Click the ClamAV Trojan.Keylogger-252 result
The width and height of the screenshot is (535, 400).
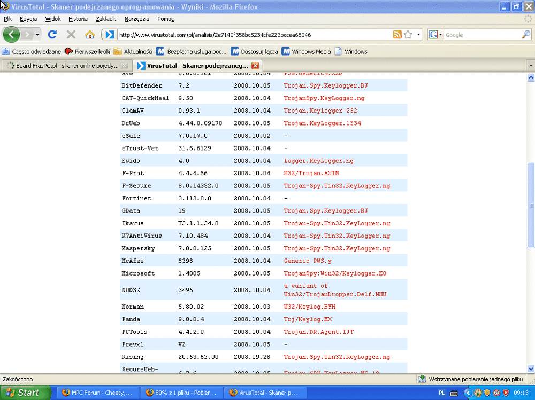(320, 111)
